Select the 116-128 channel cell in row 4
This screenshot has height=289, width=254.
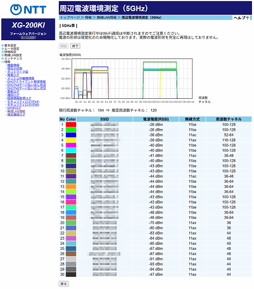229,140
